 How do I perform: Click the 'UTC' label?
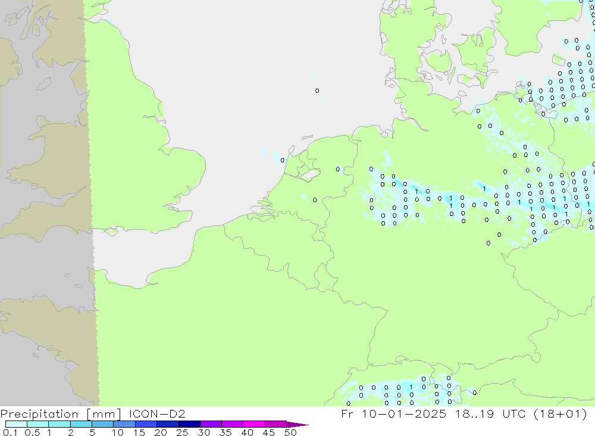[x=514, y=413]
